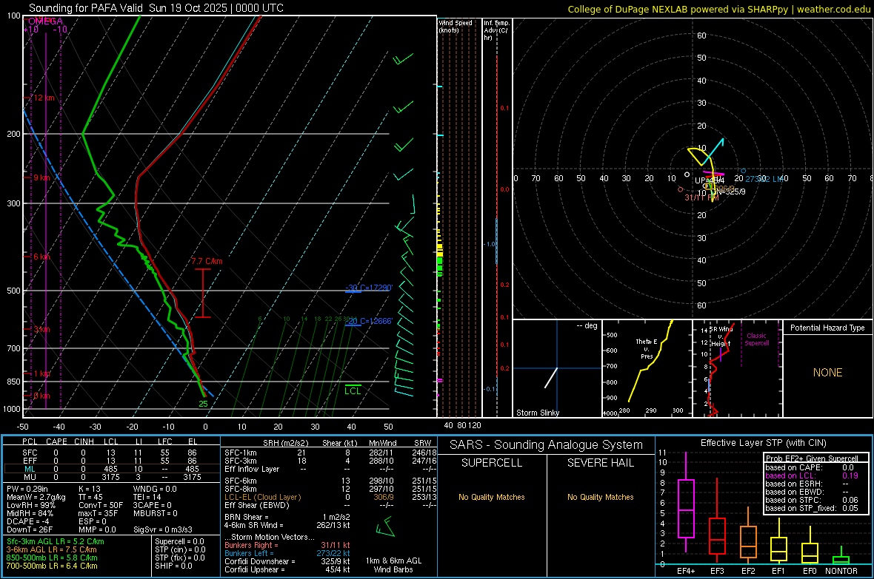
Task: Click the 'Eff Inflow Layer' row
Action: click(x=330, y=470)
